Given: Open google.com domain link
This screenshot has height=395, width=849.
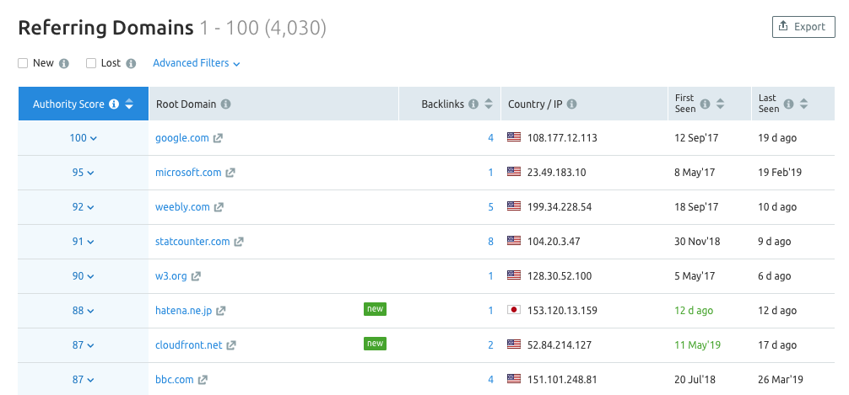Looking at the screenshot, I should tap(182, 138).
